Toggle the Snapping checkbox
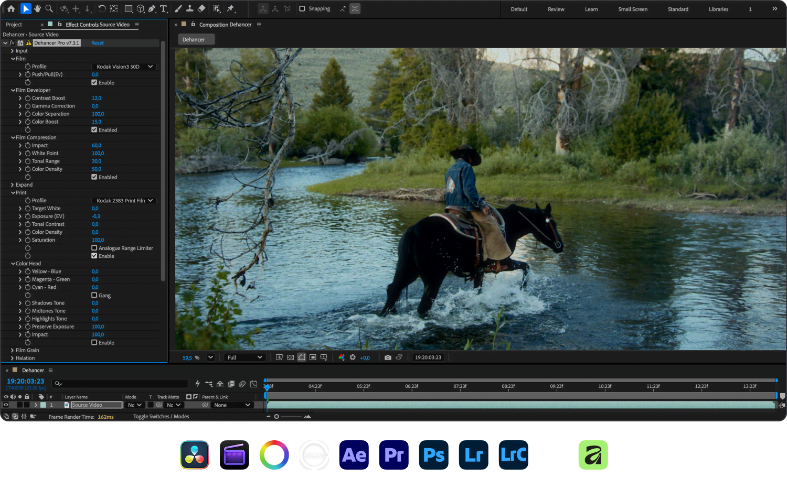 click(302, 9)
